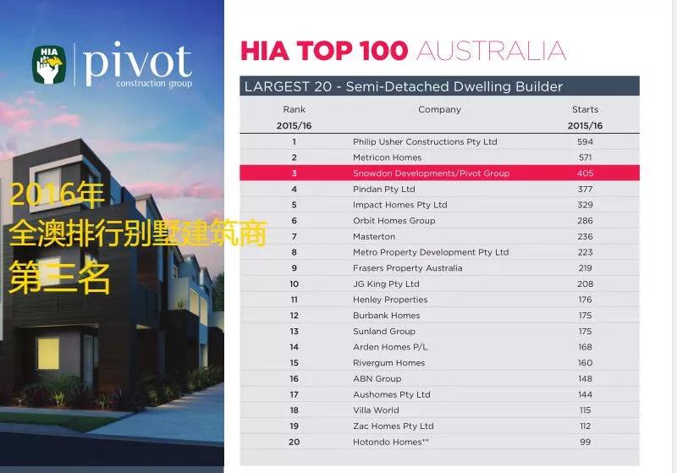This screenshot has width=677, height=473.
Task: Select Sunland Group entry
Action: pyautogui.click(x=384, y=331)
